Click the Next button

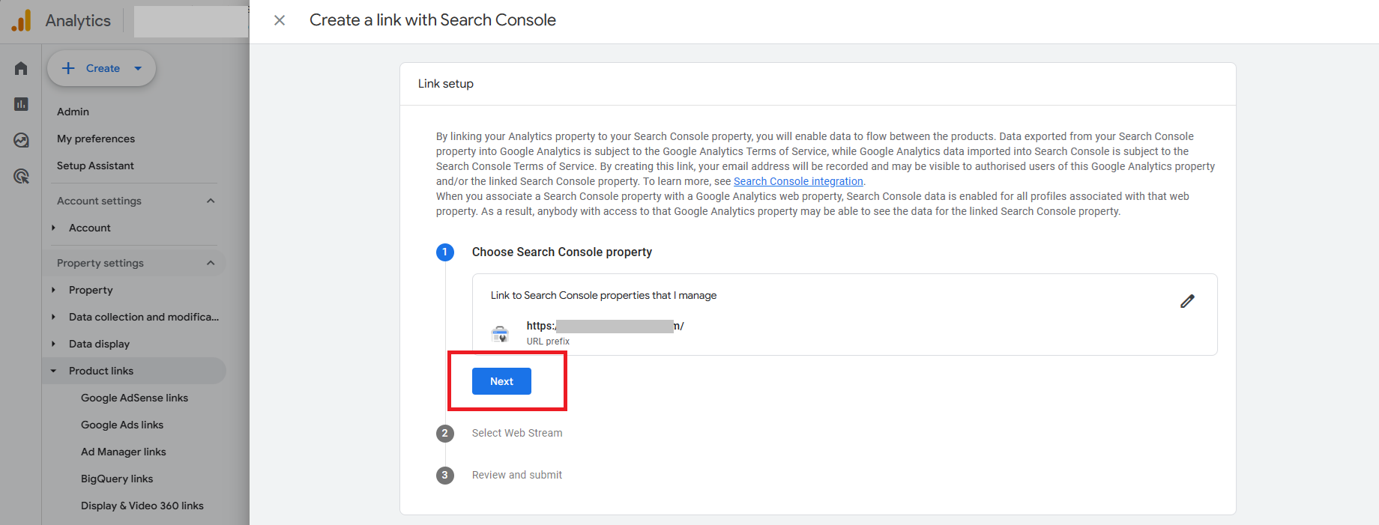(x=501, y=381)
